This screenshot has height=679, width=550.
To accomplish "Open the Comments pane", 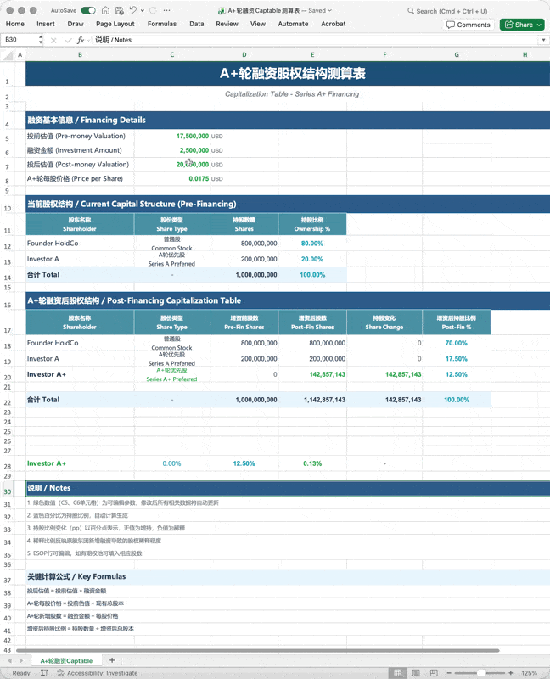I will click(469, 25).
